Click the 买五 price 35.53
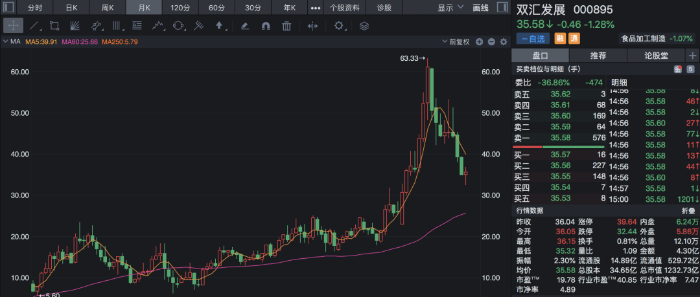 (x=560, y=198)
